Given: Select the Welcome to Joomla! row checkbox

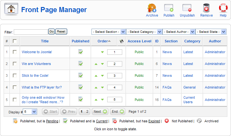Looking at the screenshot, I should (15, 52).
